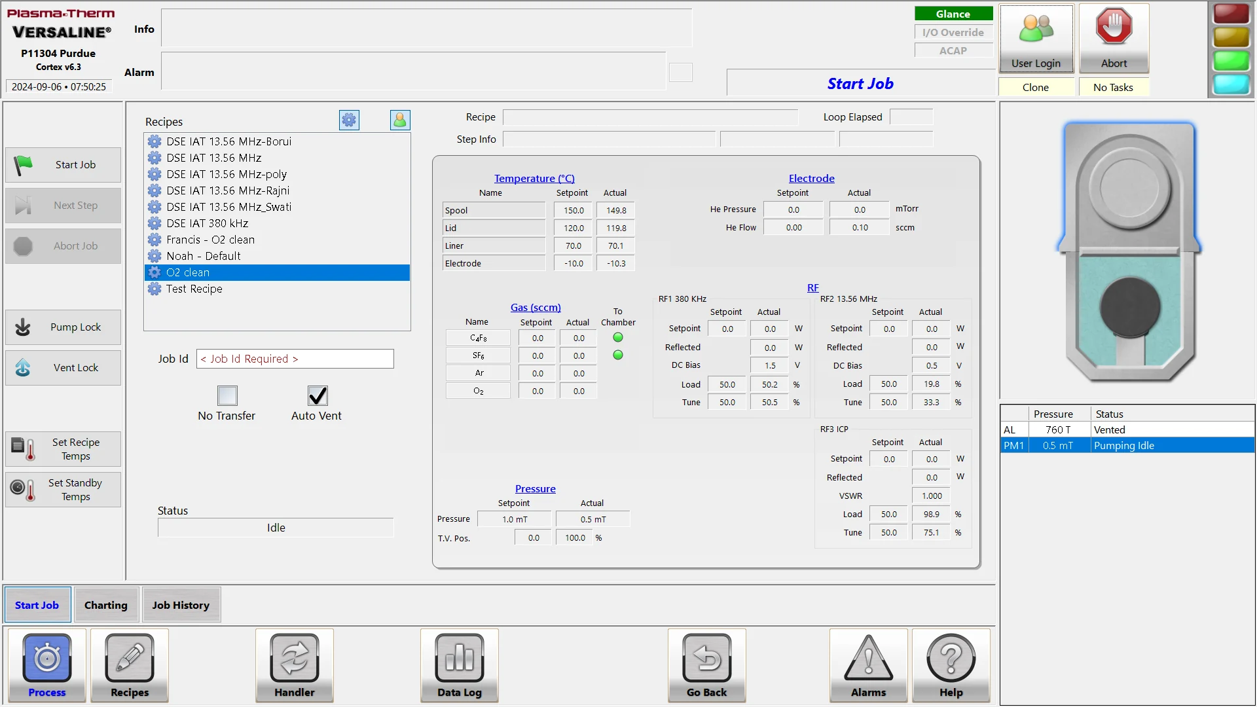
Task: Click Set Recipe Temps
Action: pyautogui.click(x=63, y=449)
